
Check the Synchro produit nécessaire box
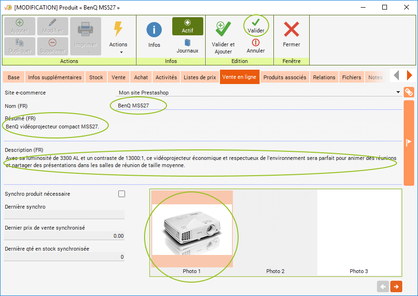[x=122, y=194]
